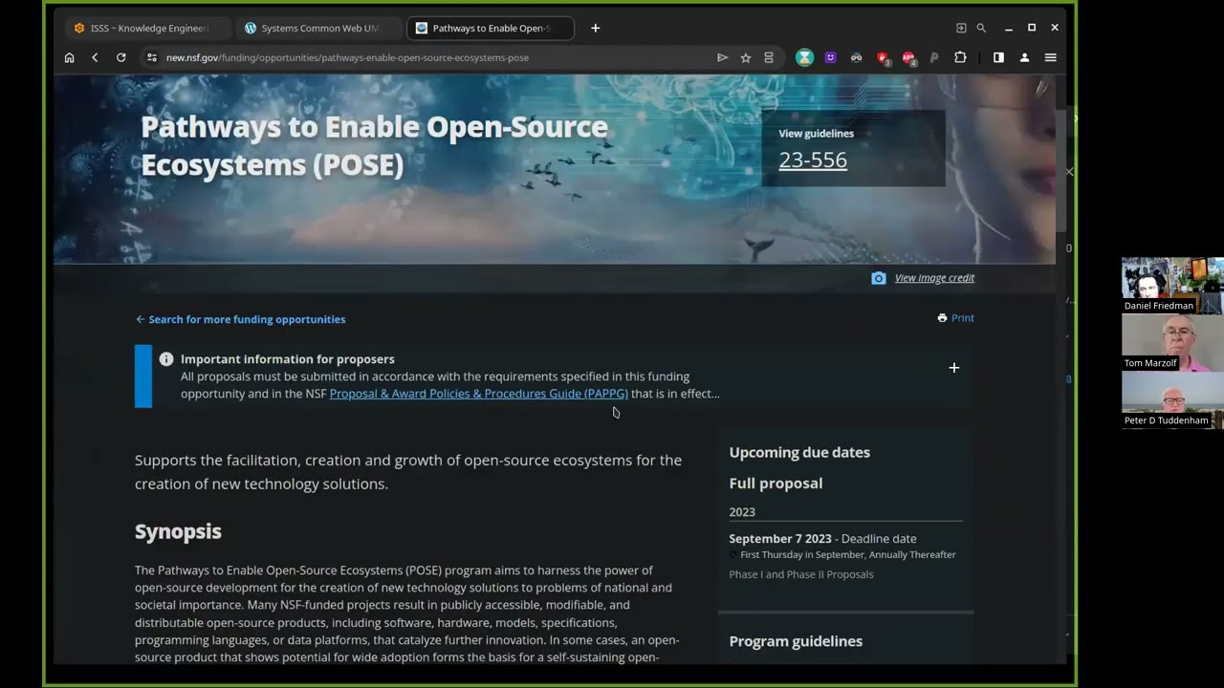
Task: Click the printer icon next to Print
Action: point(942,318)
